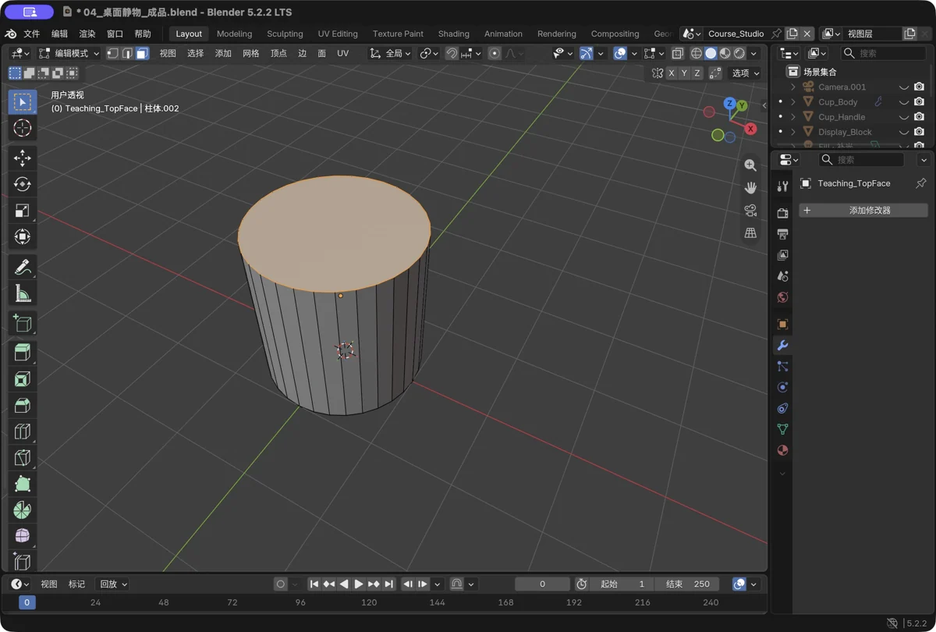Open the 选项 options dropdown

[745, 73]
